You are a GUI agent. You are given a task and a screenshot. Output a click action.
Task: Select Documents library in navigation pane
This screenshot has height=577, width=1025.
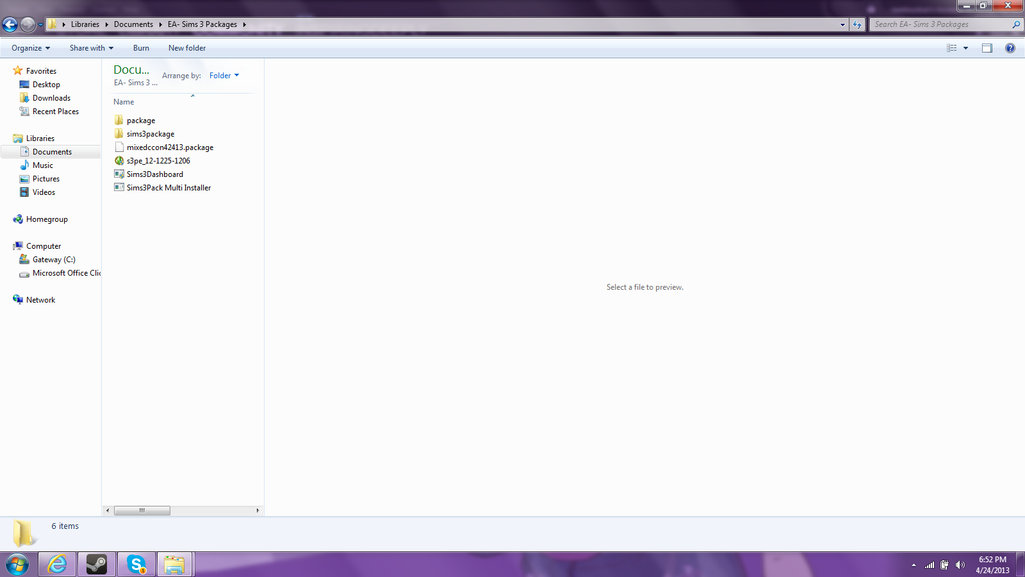pos(52,152)
